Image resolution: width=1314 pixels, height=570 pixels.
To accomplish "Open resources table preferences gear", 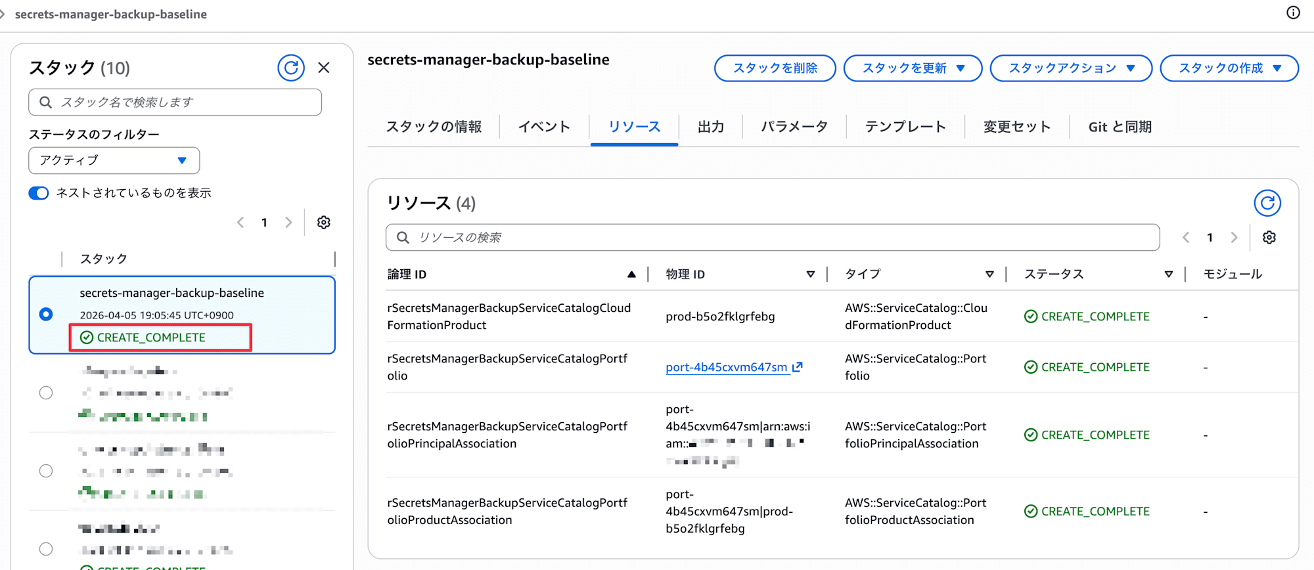I will [x=1269, y=238].
